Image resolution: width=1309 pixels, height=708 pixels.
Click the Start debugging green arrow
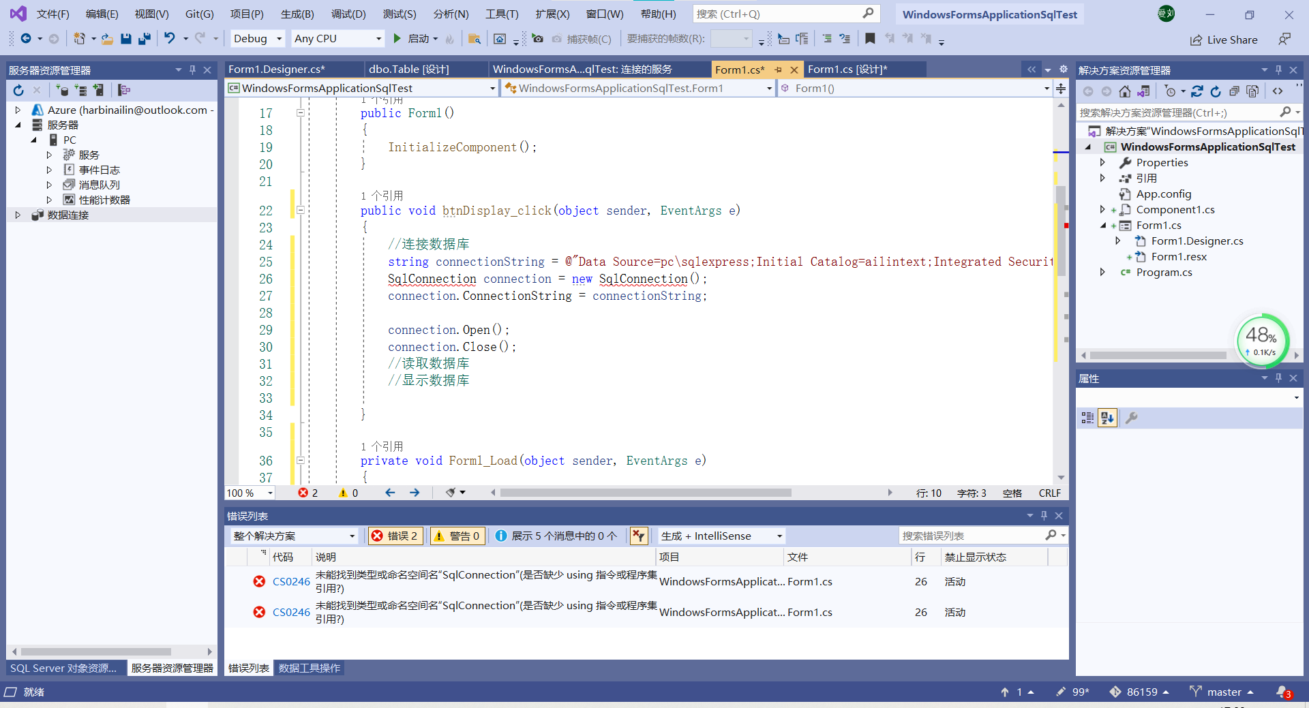(x=397, y=39)
